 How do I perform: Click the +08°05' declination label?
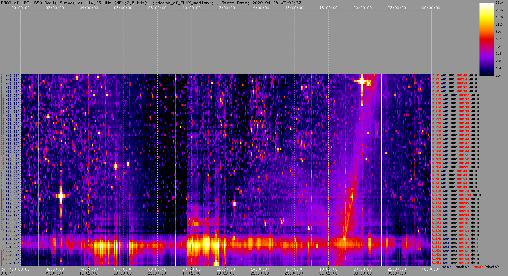pyautogui.click(x=12, y=219)
